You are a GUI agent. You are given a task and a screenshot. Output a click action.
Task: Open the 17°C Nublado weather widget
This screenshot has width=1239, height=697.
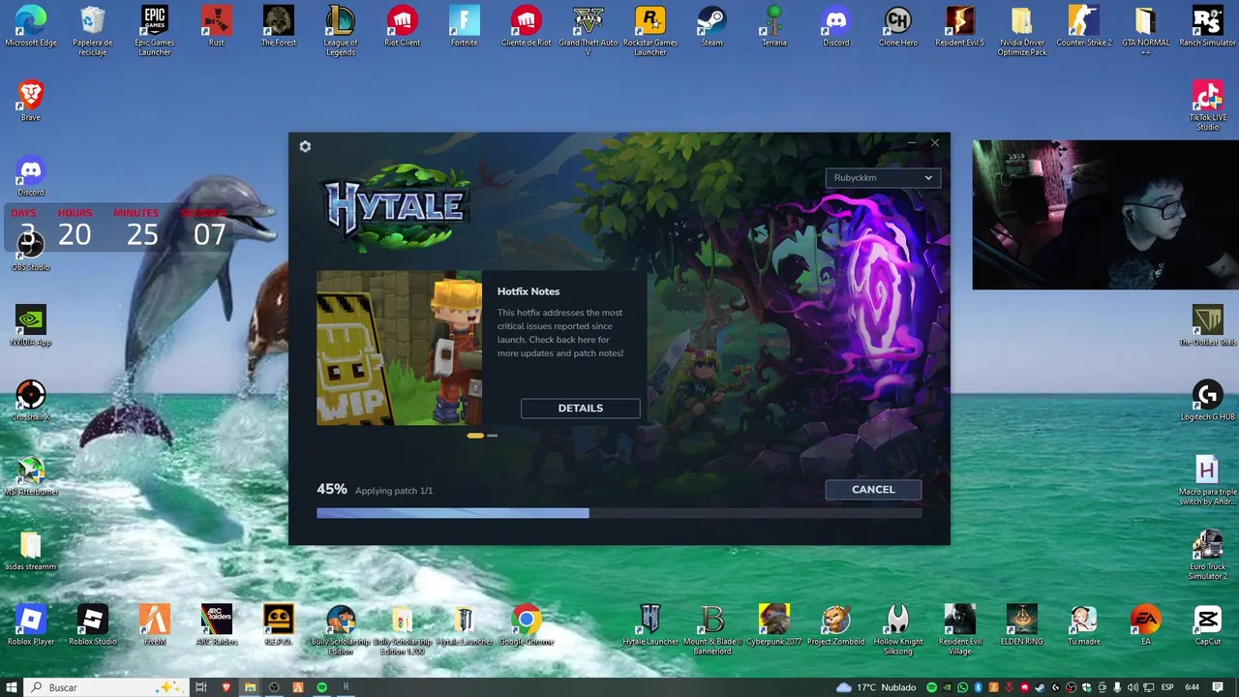tap(875, 687)
